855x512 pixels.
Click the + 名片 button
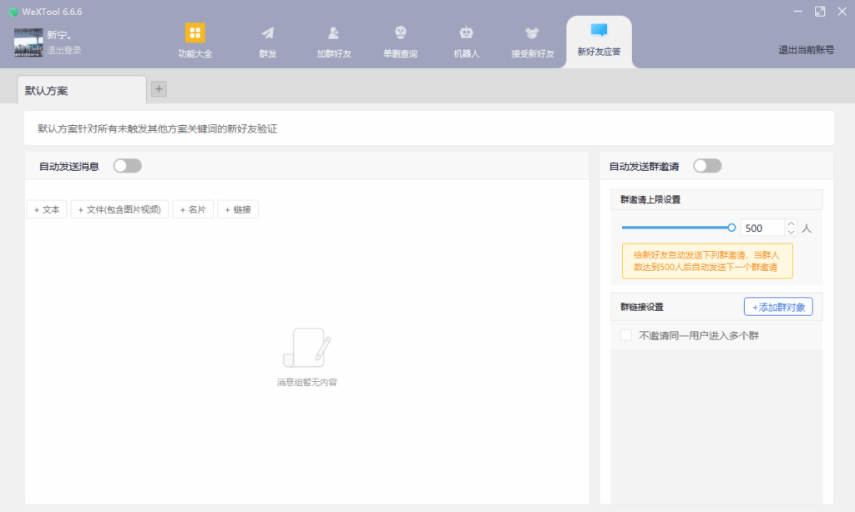[193, 209]
